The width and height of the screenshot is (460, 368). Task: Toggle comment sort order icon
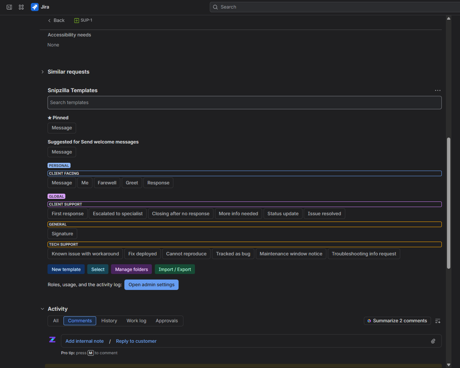(438, 321)
